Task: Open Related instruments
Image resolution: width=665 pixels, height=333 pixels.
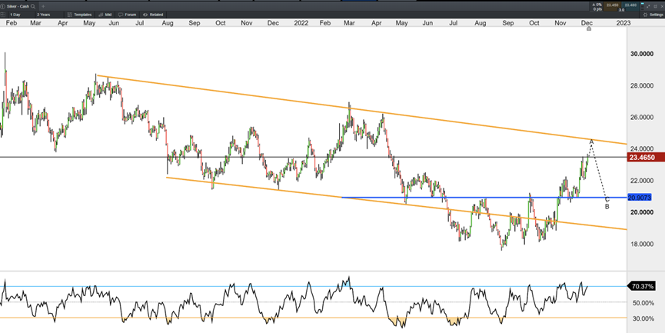Action: (x=153, y=15)
